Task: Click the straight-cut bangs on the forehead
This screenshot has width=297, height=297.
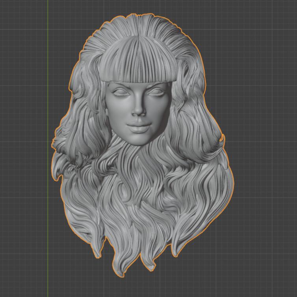Action: tap(139, 60)
